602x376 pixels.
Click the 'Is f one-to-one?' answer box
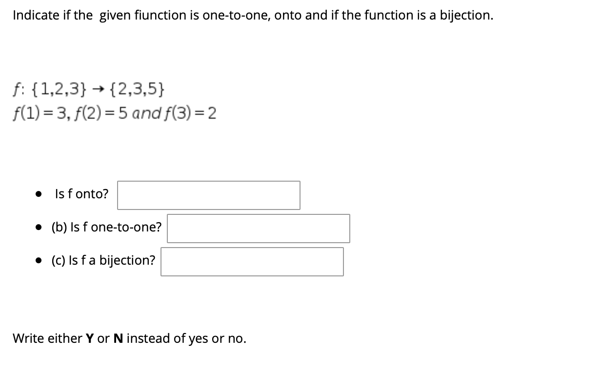point(258,228)
